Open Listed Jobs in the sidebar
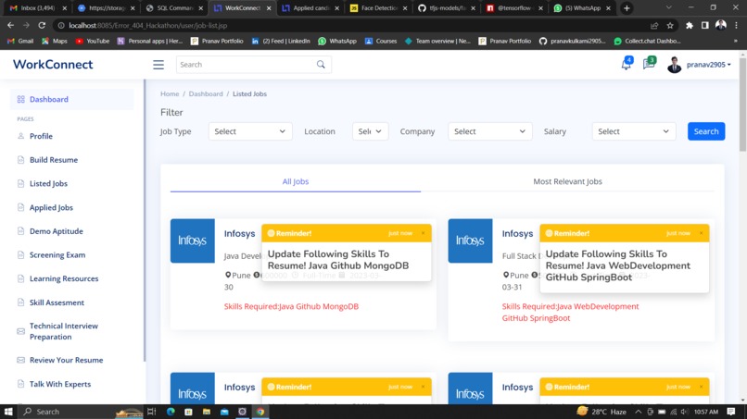This screenshot has width=747, height=419. coord(48,183)
